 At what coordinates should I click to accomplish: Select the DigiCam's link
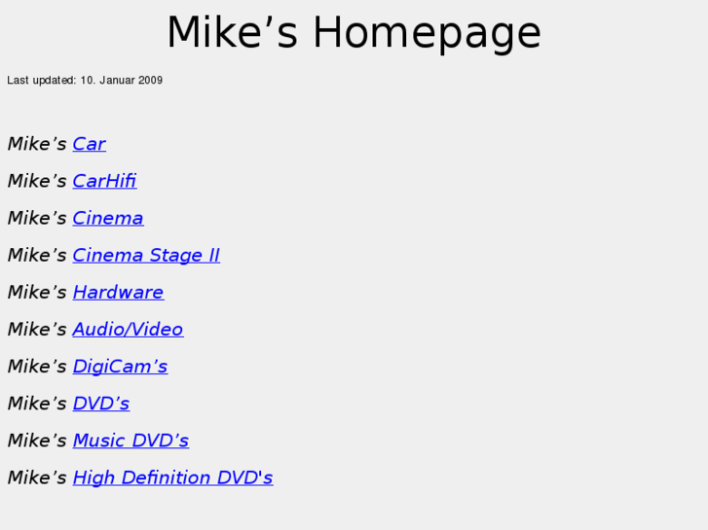coord(120,367)
